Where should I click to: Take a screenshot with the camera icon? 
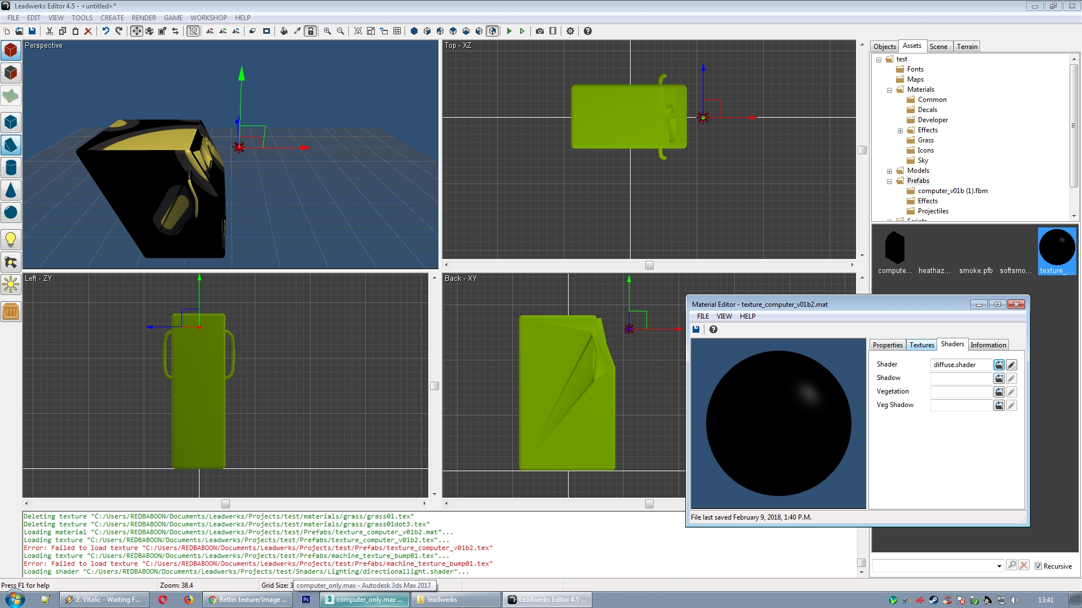pyautogui.click(x=539, y=31)
